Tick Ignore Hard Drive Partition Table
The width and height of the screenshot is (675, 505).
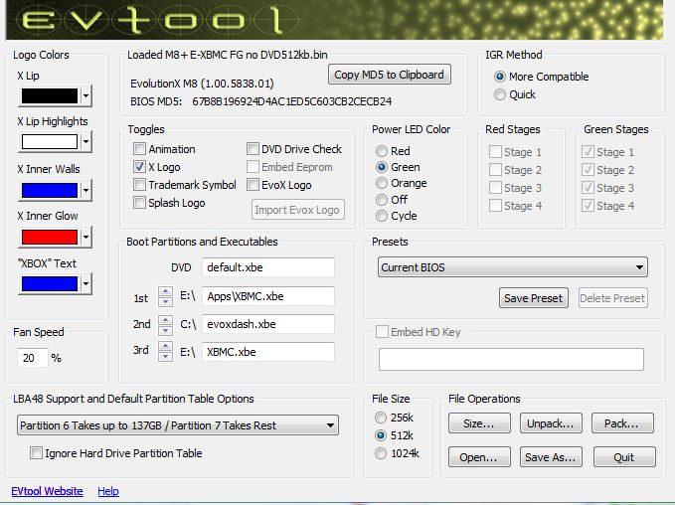point(36,453)
